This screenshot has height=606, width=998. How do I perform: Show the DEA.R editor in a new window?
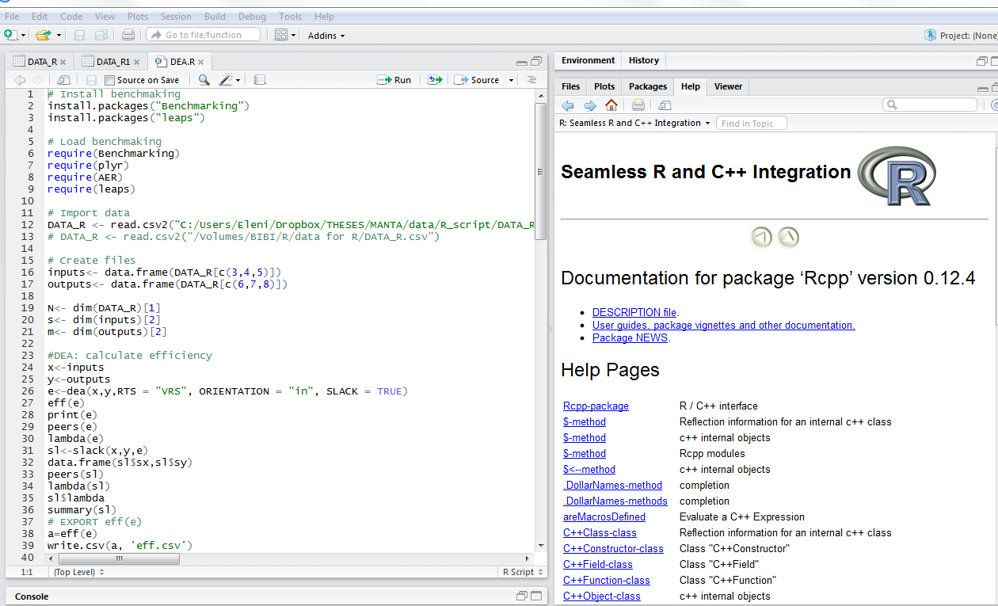[x=64, y=80]
